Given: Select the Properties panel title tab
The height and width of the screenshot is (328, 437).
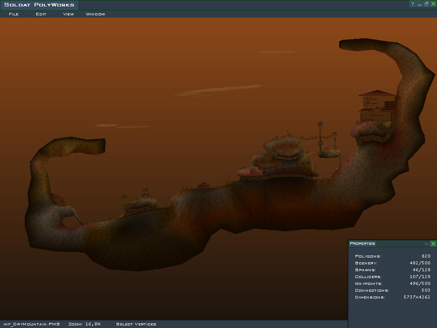Looking at the screenshot, I should pyautogui.click(x=362, y=244).
